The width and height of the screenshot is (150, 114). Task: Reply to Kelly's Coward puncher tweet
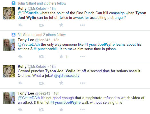click(20, 83)
